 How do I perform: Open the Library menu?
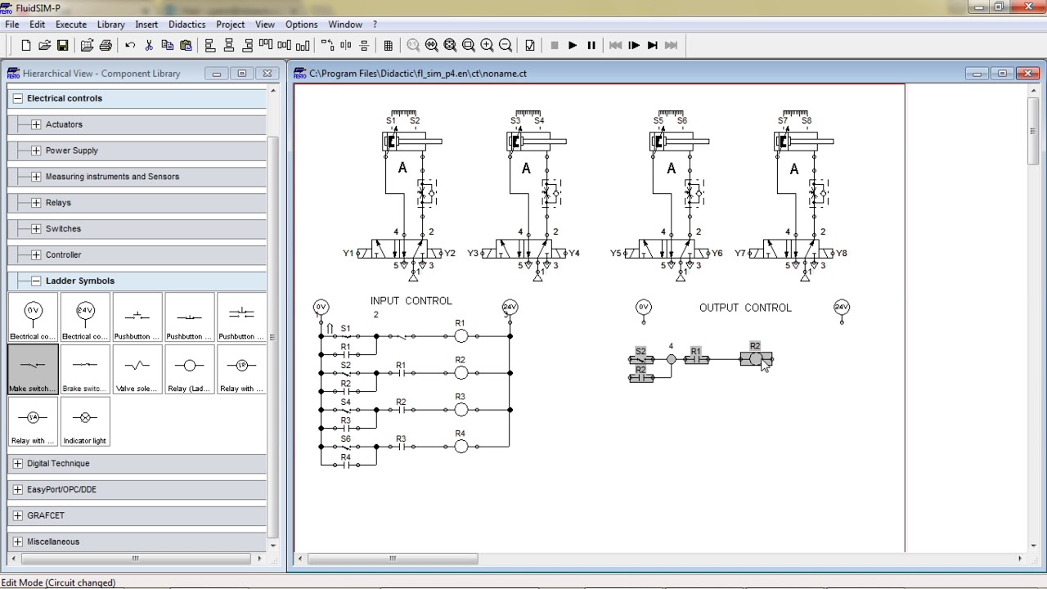click(x=110, y=25)
